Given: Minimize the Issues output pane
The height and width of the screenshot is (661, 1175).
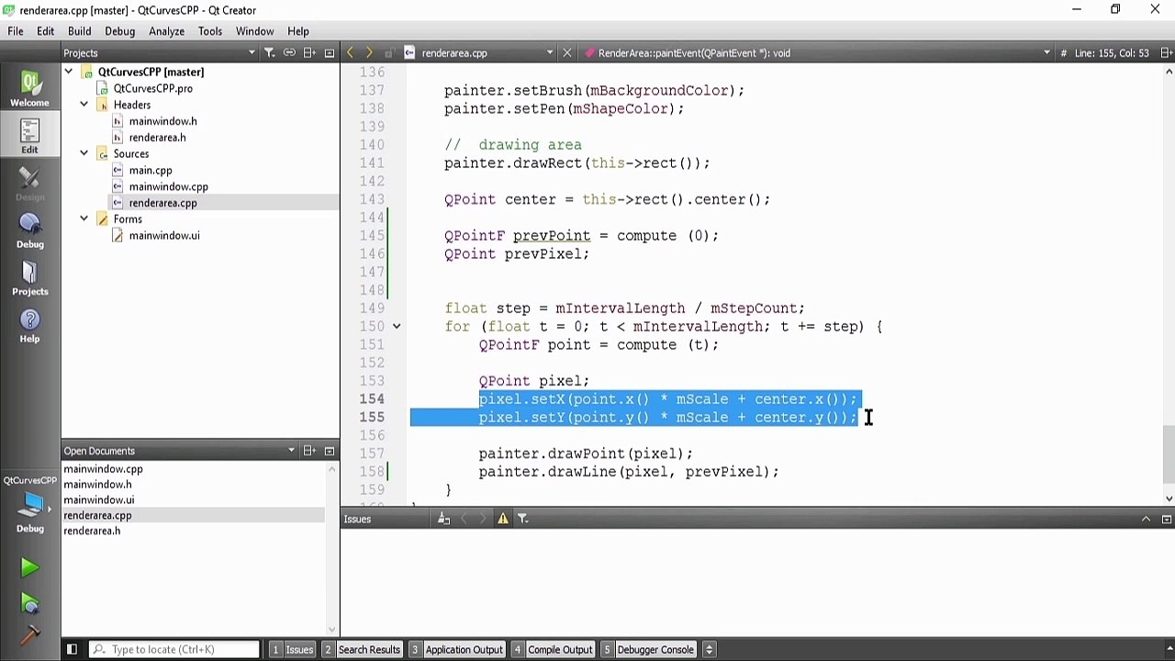Looking at the screenshot, I should coord(1146,520).
